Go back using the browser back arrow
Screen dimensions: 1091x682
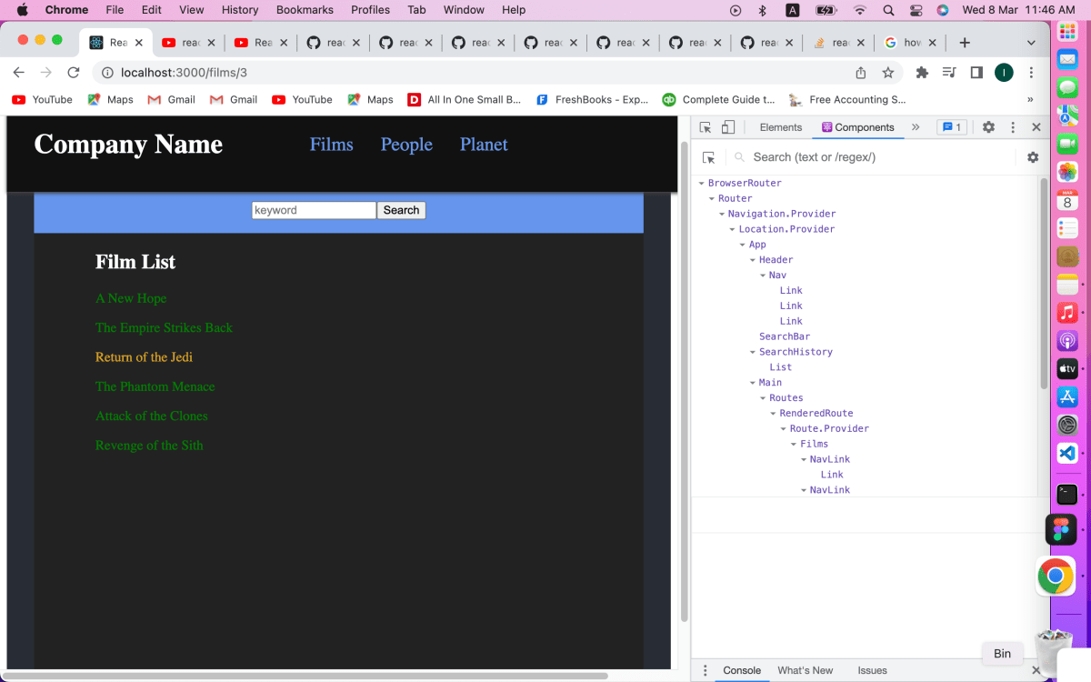point(18,73)
